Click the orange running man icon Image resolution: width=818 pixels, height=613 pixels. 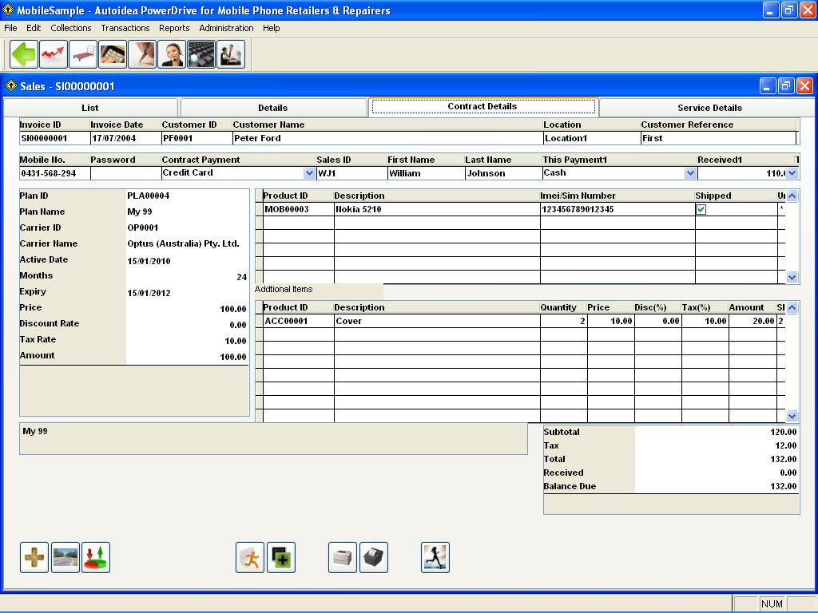(250, 557)
